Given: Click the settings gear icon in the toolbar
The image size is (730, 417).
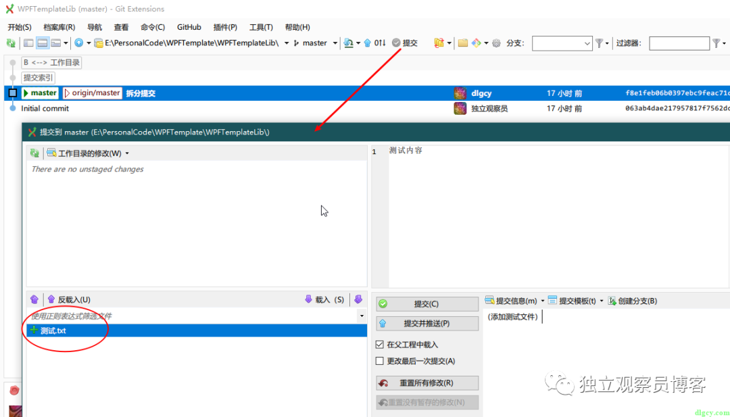Looking at the screenshot, I should (x=497, y=43).
